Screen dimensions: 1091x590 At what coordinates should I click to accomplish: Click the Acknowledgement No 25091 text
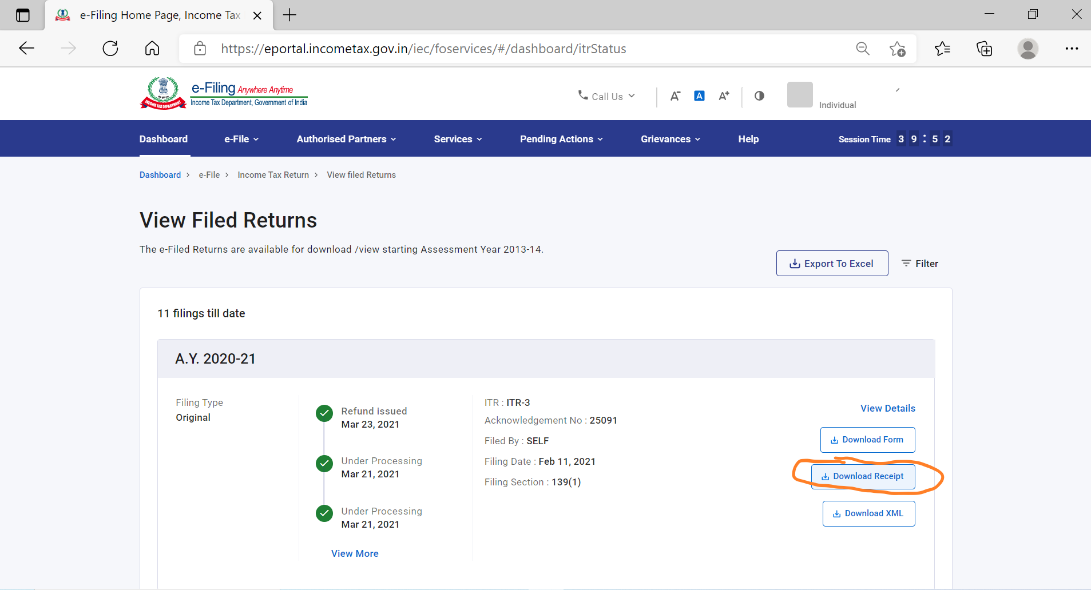pos(551,420)
